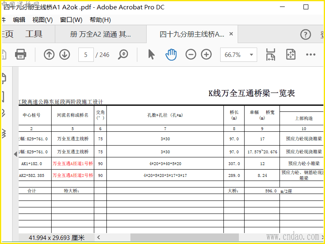Choose the Selection arrow tool
Viewport: 325px width, 244px height.
[151, 54]
